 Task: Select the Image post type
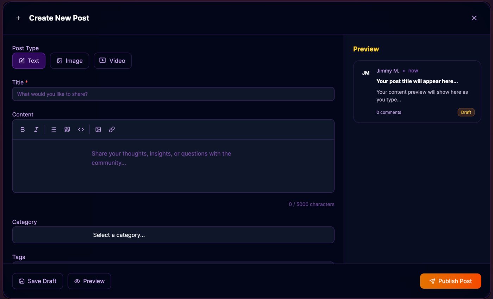(x=69, y=61)
